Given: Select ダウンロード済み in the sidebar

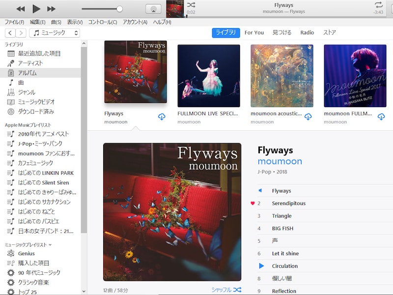Looking at the screenshot, I should pos(40,112).
